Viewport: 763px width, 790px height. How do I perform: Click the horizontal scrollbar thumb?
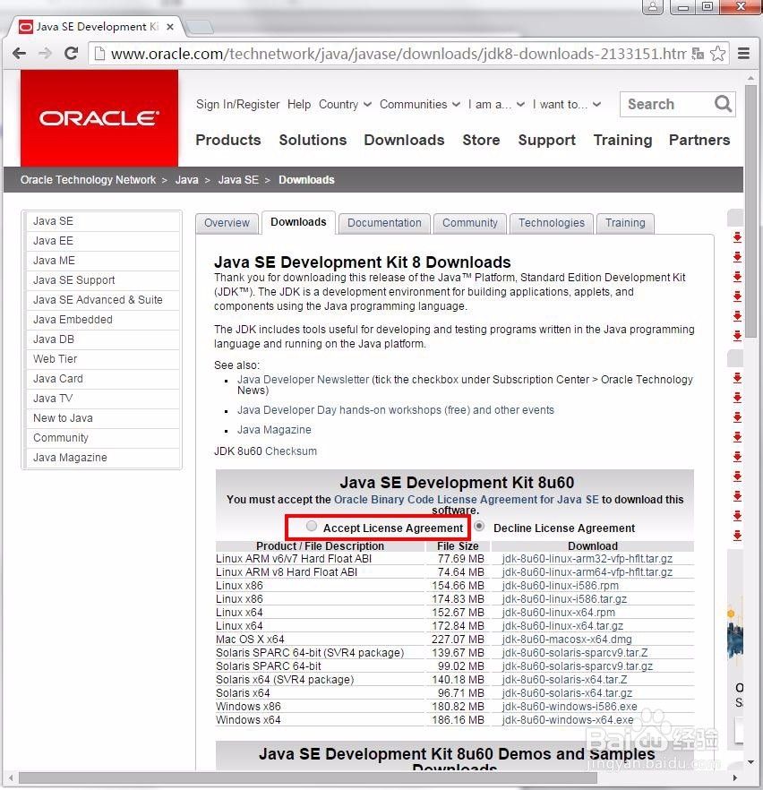(307, 777)
